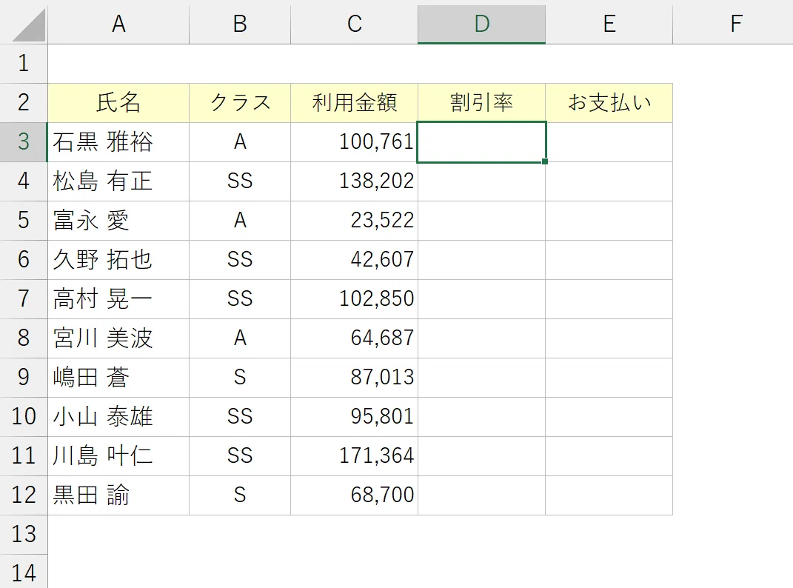
Task: Select column A header
Action: pyautogui.click(x=118, y=23)
